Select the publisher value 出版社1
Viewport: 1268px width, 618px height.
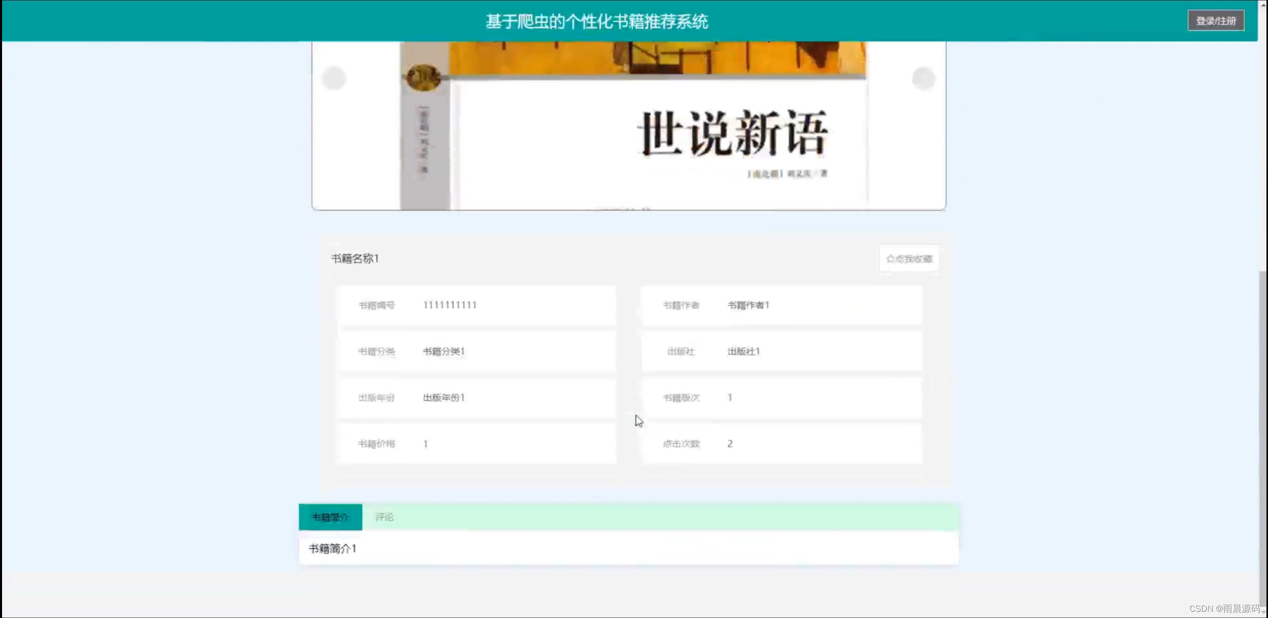pyautogui.click(x=743, y=351)
